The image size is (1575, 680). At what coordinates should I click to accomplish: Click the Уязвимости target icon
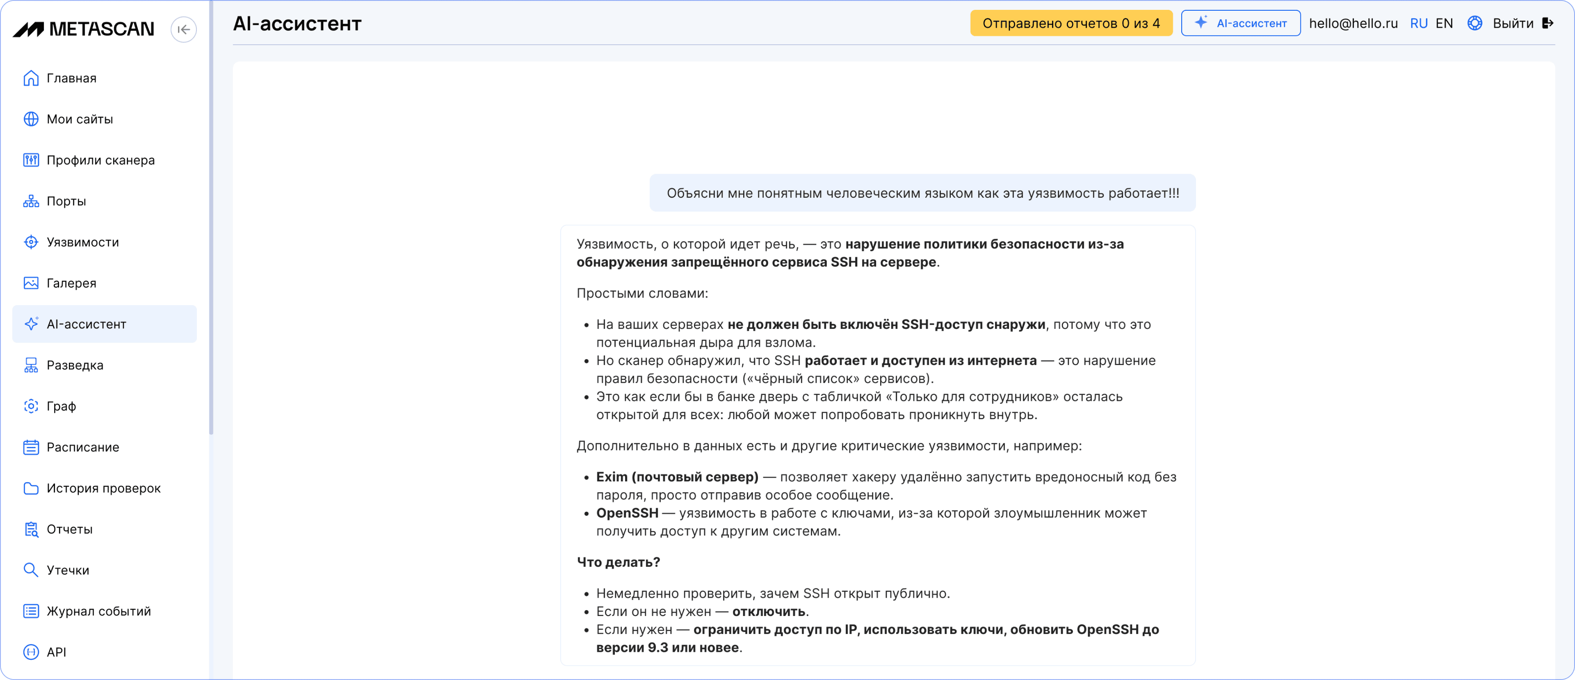click(30, 242)
